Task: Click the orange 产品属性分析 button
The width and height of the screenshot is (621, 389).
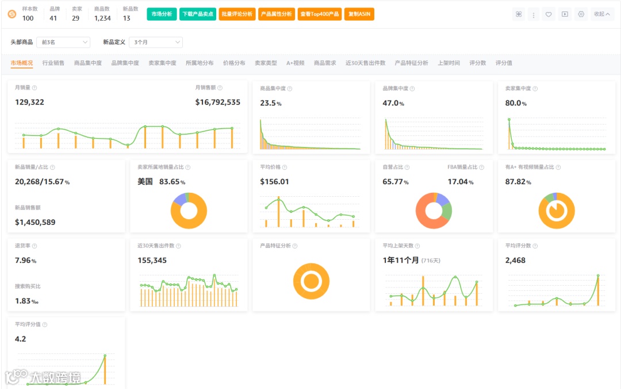Action: [x=277, y=14]
